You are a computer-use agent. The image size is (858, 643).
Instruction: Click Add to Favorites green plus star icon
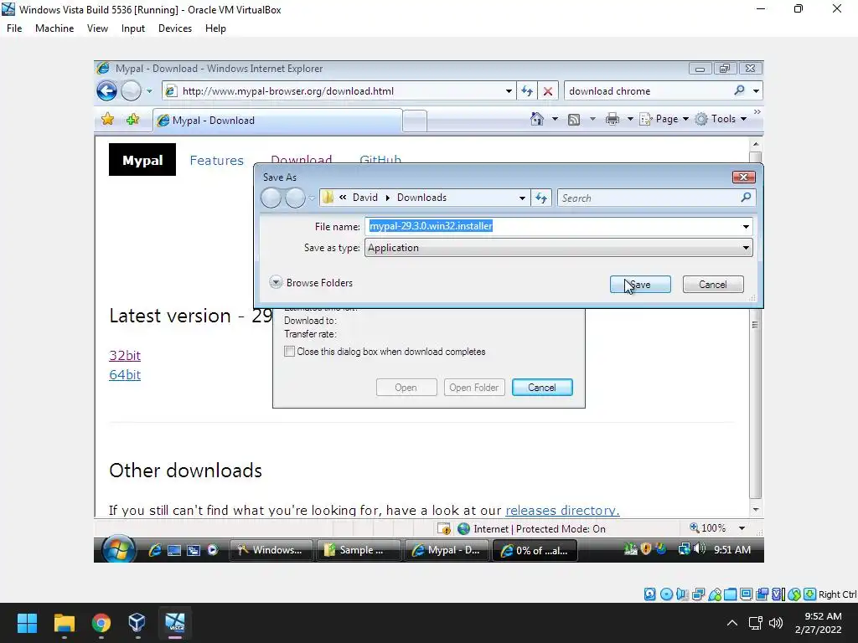(x=132, y=119)
